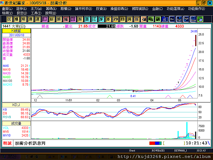Image resolution: width=213 pixels, height=160 pixels.
Task: Click the highlighted 21.65 price field
Action: pos(106,26)
